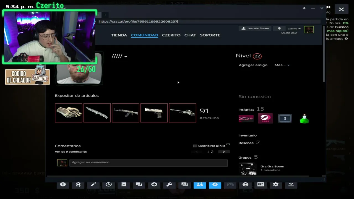Open the playtime clock icon in overlay toolbar

click(108, 185)
